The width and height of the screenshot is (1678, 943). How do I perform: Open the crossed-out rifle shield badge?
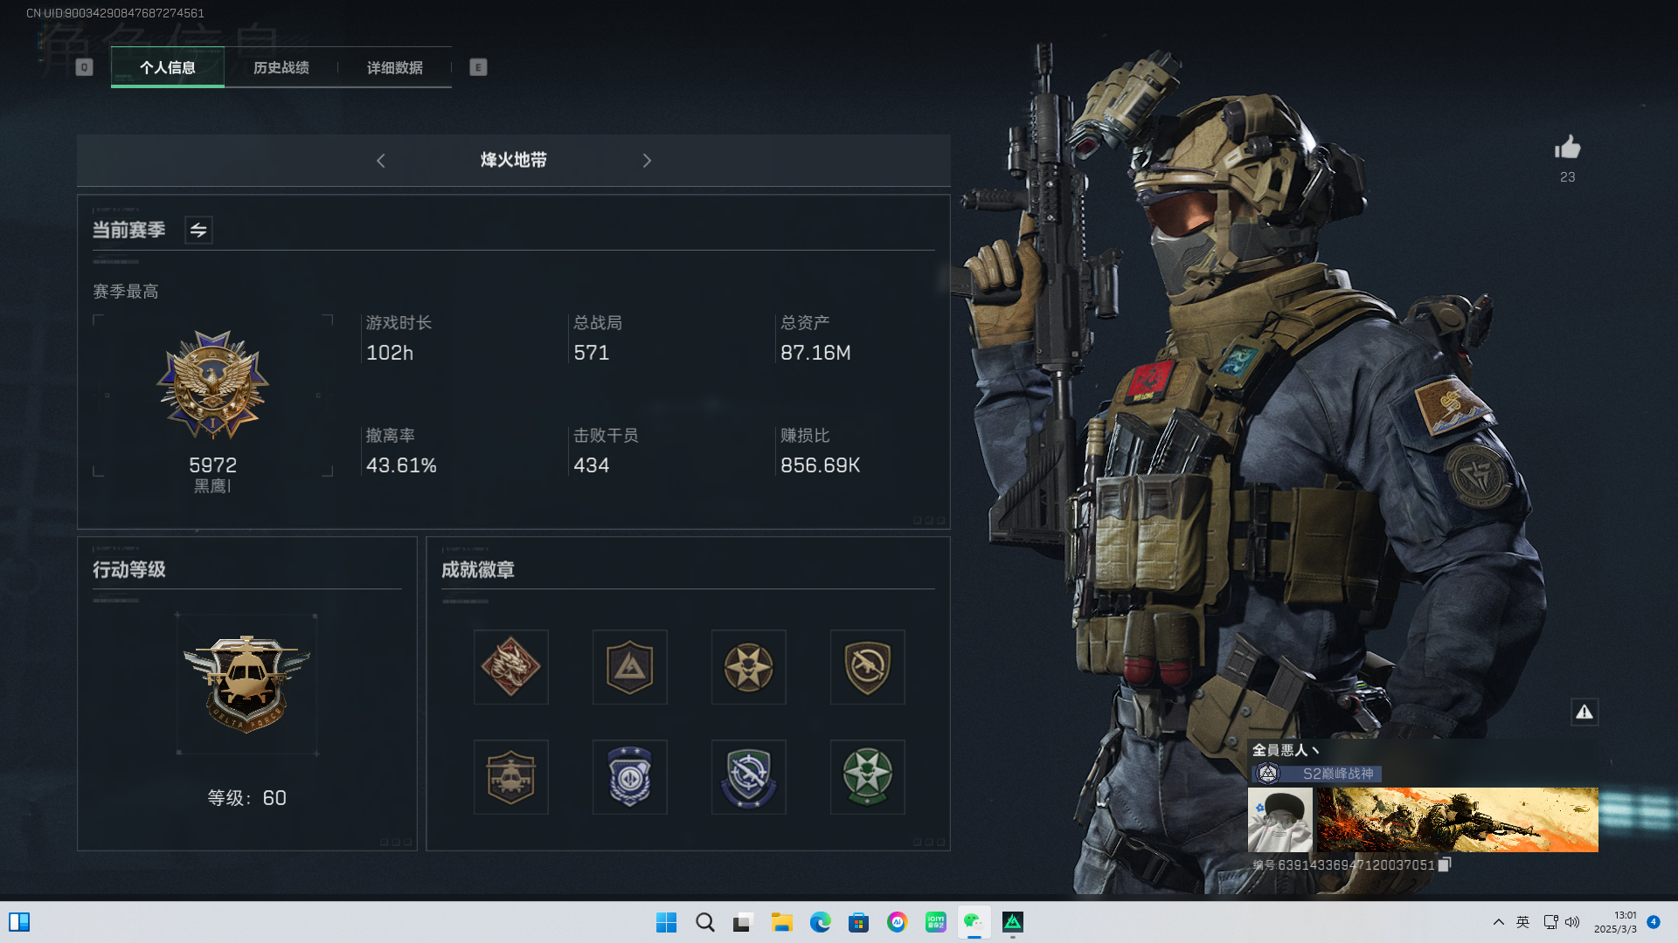pyautogui.click(x=867, y=667)
